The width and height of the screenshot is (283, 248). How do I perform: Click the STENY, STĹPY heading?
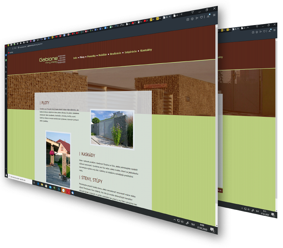coord(91,180)
